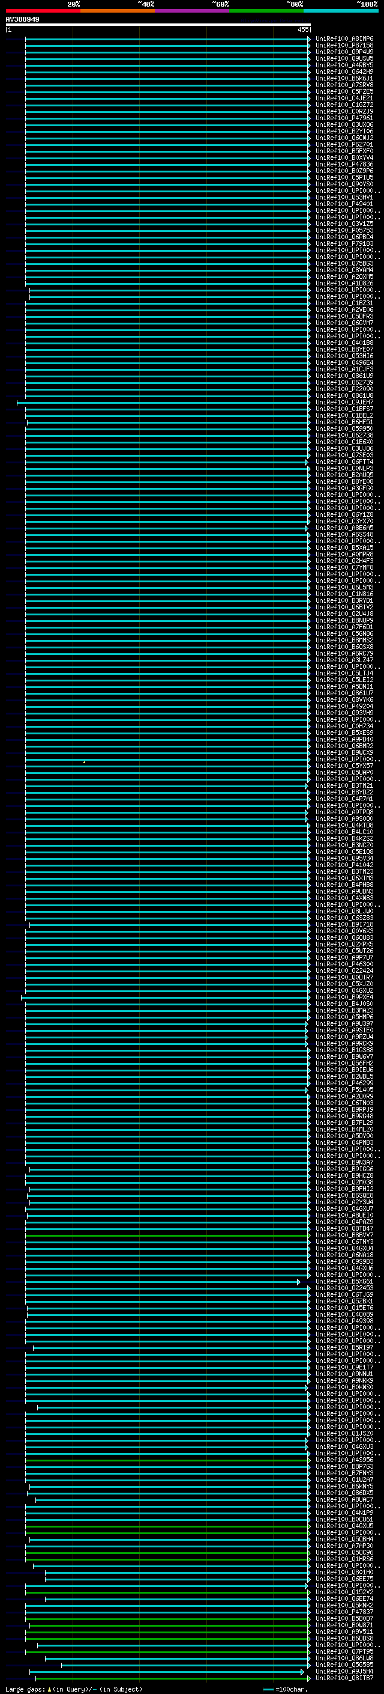This screenshot has width=384, height=1694.
Task: Select the UniRef100_C5XJZ0 label
Action: [344, 984]
